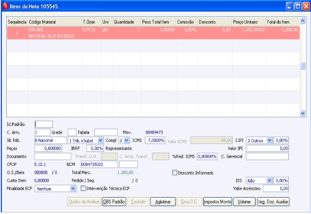Open the ISS 'Não' dropdown

(269, 180)
